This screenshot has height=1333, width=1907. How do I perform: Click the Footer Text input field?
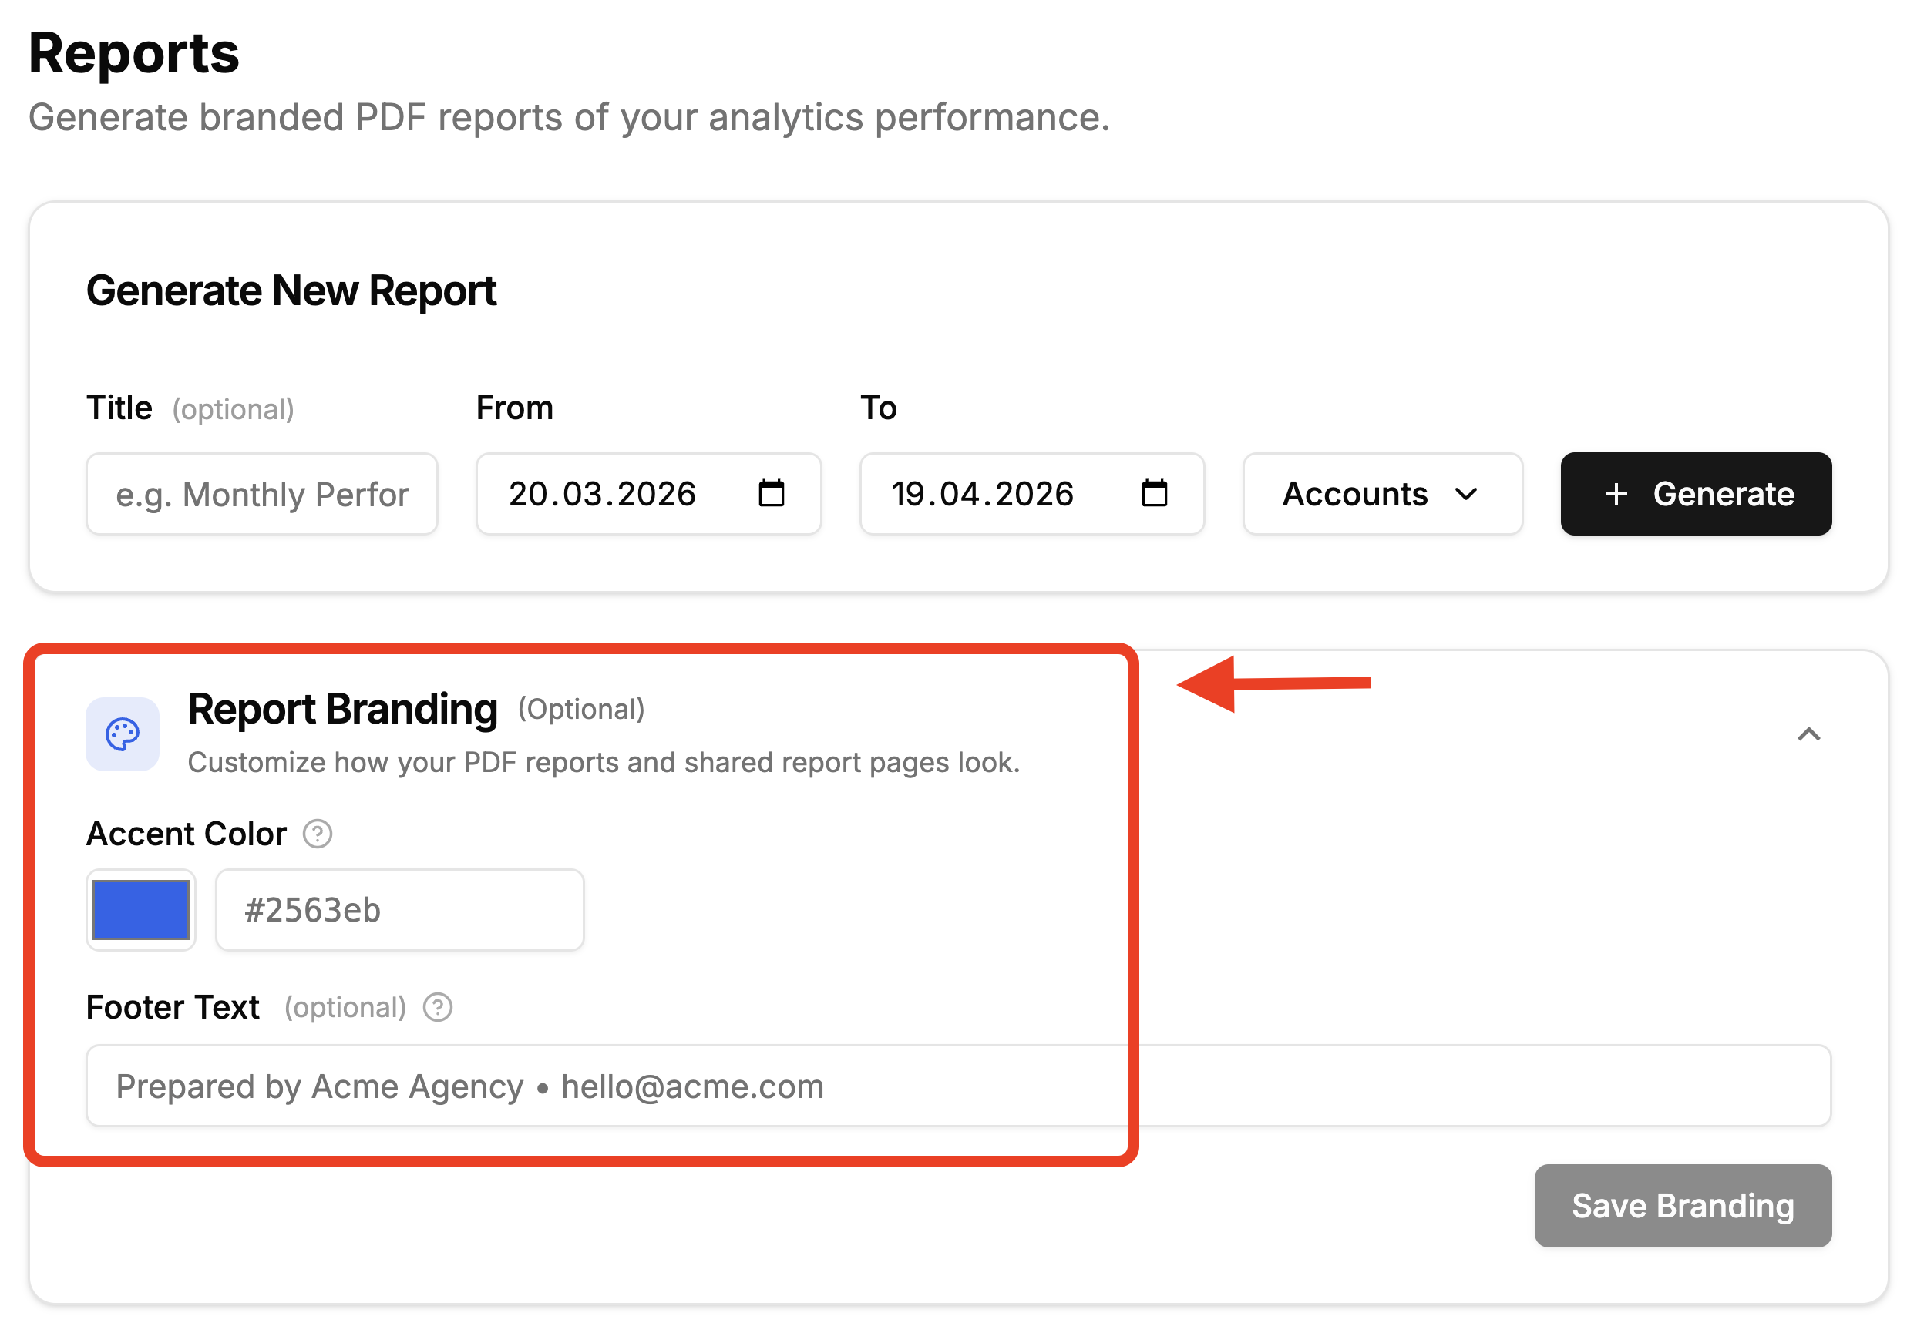[x=958, y=1086]
